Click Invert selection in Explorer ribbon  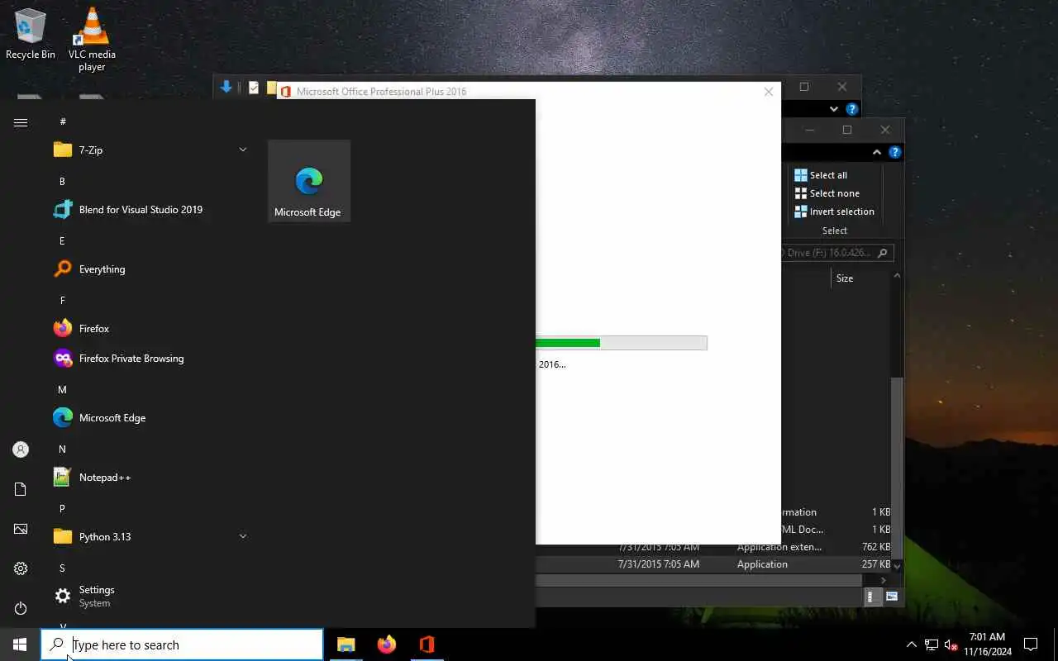pos(834,212)
